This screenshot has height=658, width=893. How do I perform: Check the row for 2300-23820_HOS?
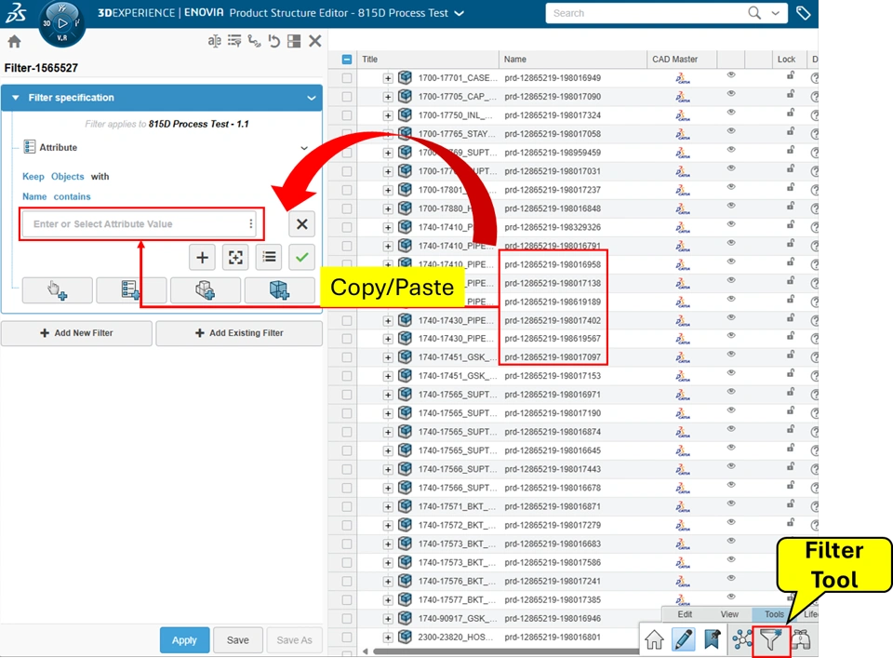347,637
